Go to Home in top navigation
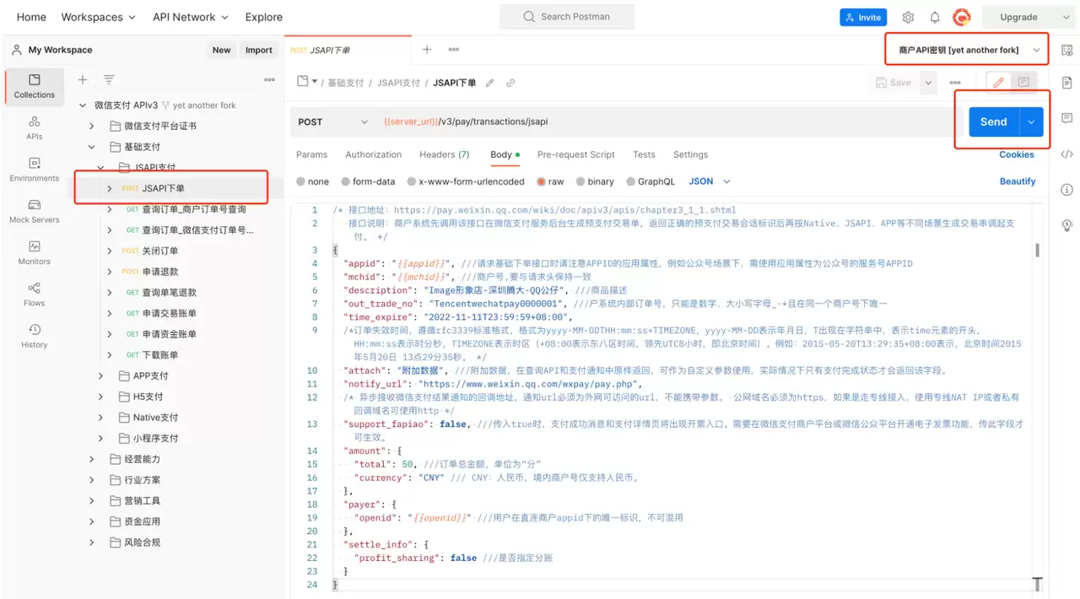 (31, 17)
